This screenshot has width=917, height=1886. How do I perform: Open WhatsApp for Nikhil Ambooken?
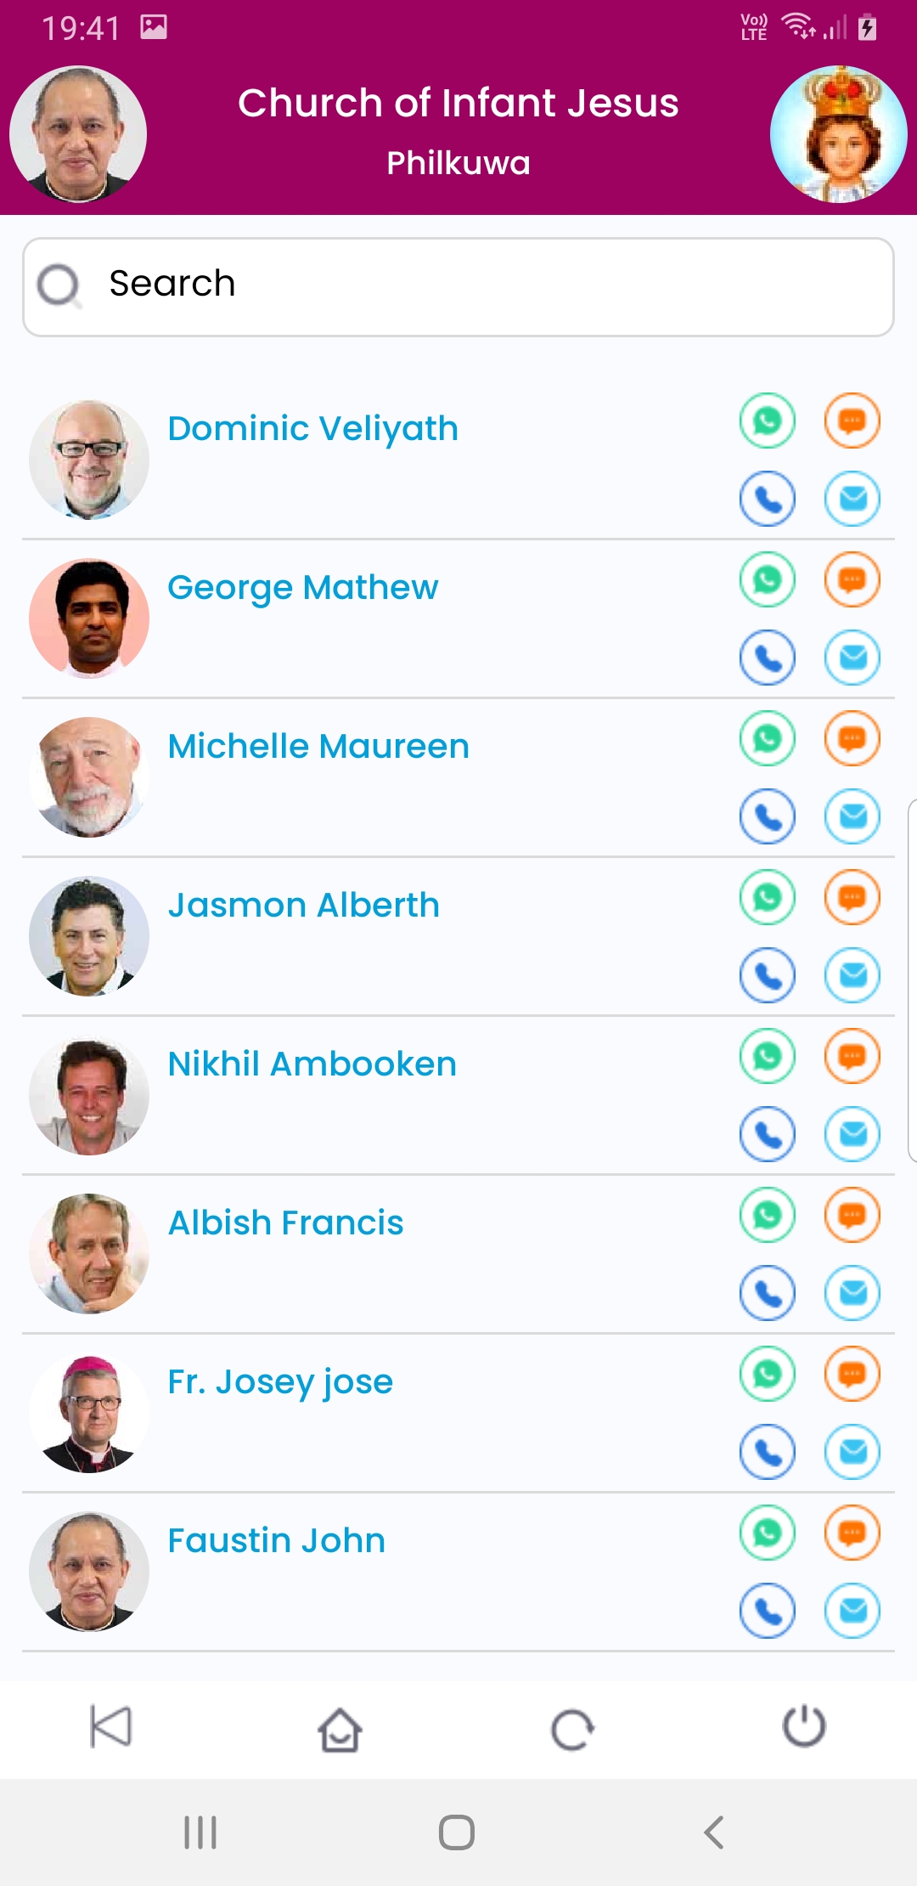[768, 1056]
